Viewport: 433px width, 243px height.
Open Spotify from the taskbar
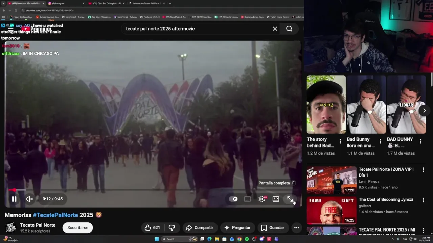[247, 239]
